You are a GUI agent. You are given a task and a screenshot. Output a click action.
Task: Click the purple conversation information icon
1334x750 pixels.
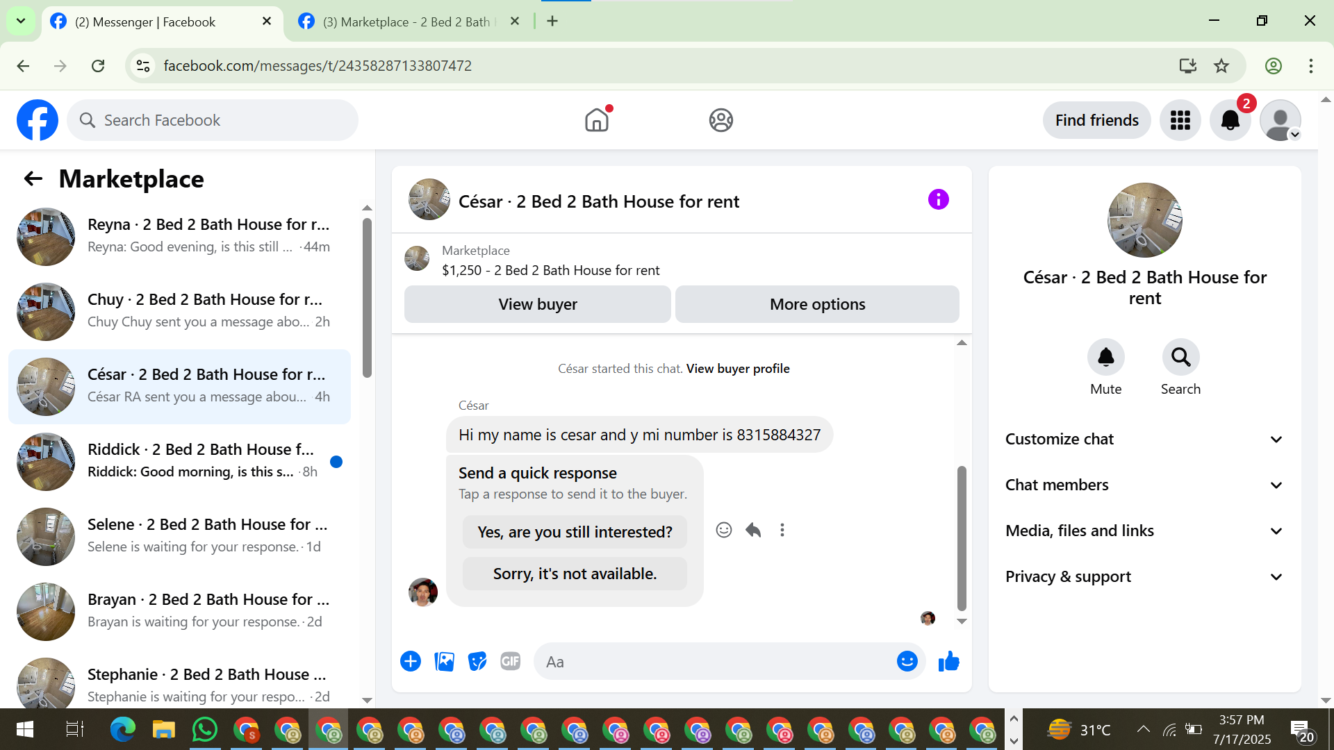(x=938, y=200)
